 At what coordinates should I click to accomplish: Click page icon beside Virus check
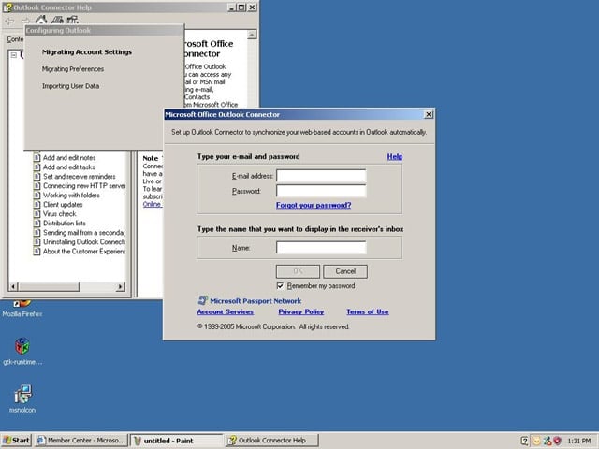coord(37,214)
